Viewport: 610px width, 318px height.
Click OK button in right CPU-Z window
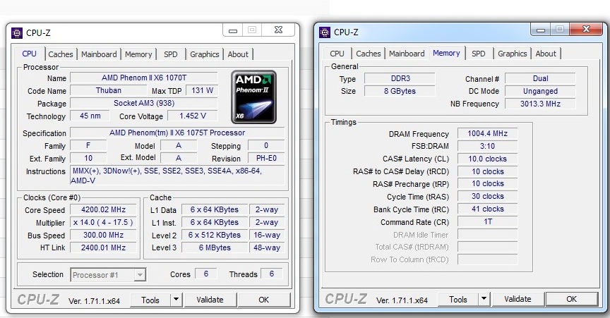point(571,299)
